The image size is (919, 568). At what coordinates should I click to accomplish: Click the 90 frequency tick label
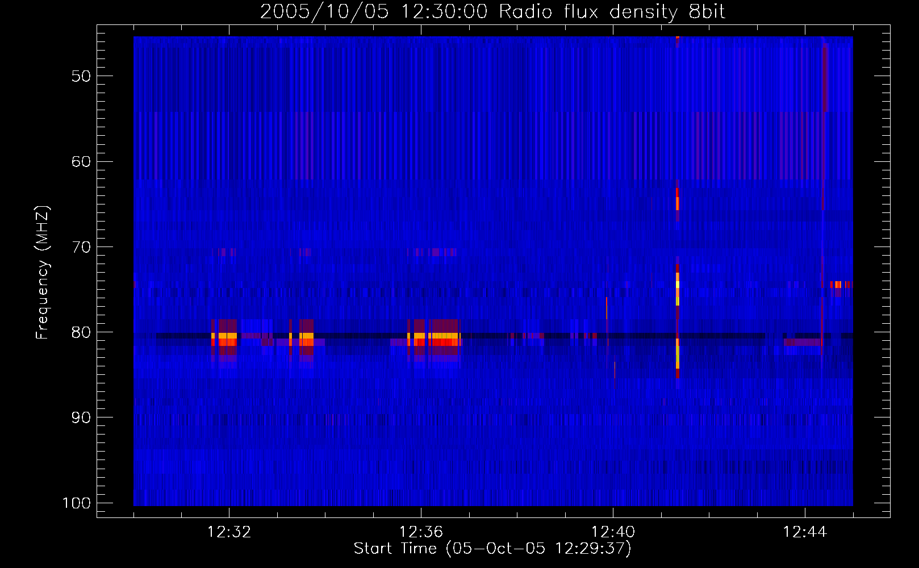pos(81,417)
